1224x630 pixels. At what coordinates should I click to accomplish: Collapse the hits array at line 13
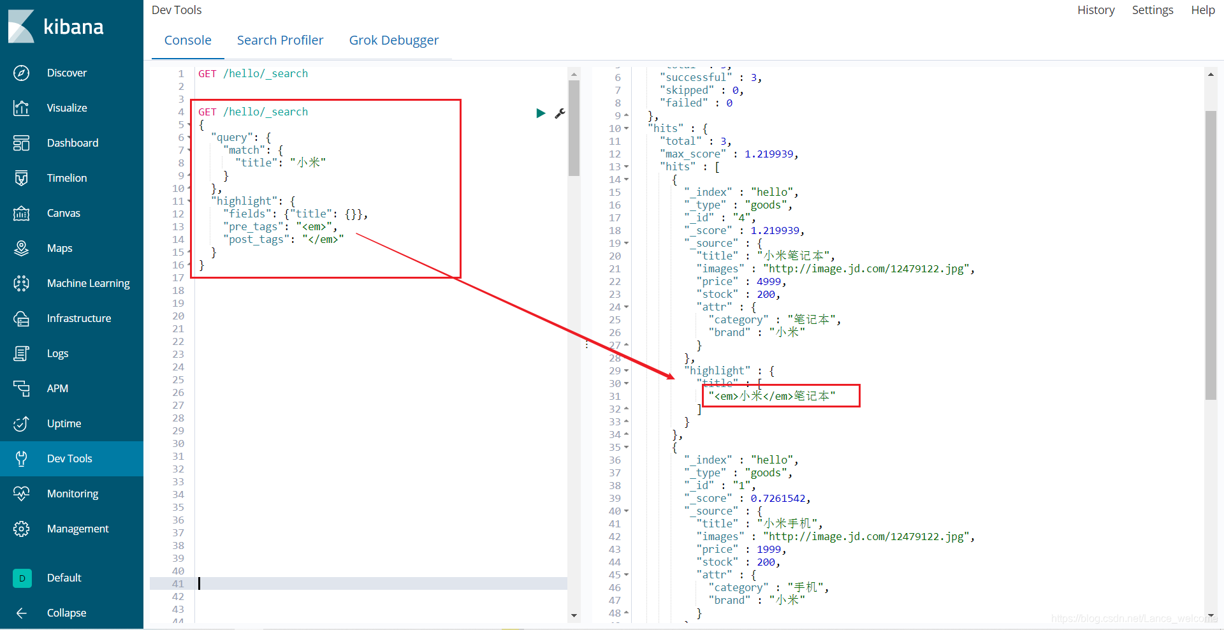coord(626,166)
